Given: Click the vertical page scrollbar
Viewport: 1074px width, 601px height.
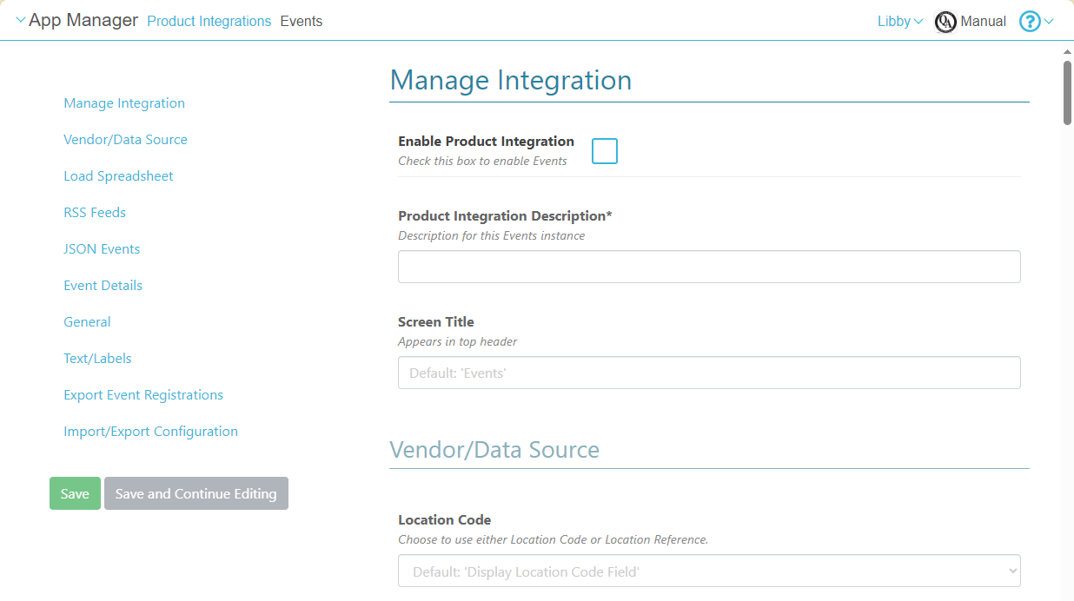Looking at the screenshot, I should pyautogui.click(x=1067, y=94).
